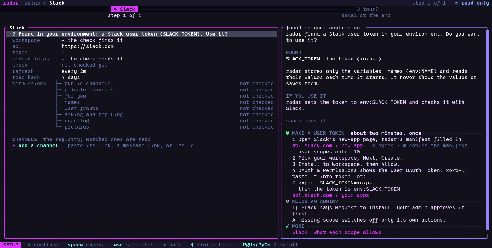The image size is (492, 248).
Task: Select the public channels permission row
Action: click(165, 84)
